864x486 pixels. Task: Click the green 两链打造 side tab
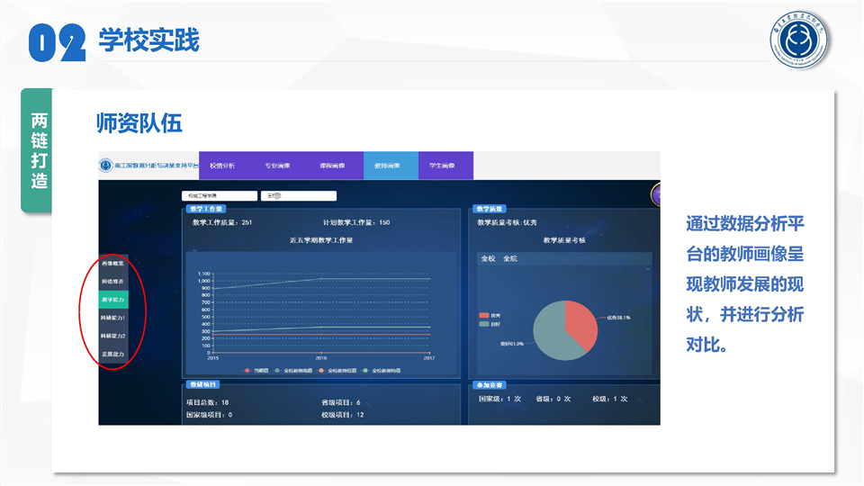coord(37,150)
